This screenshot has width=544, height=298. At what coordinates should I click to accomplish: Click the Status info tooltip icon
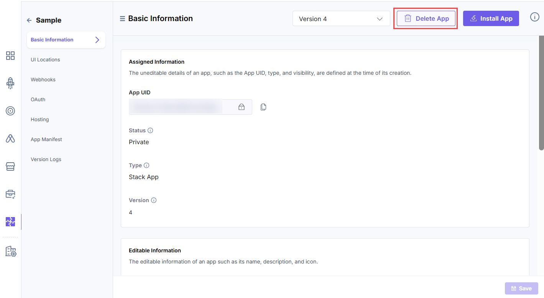(x=150, y=130)
